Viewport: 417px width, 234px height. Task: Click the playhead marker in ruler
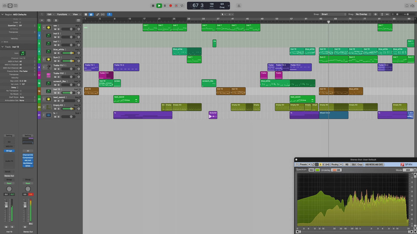click(329, 22)
